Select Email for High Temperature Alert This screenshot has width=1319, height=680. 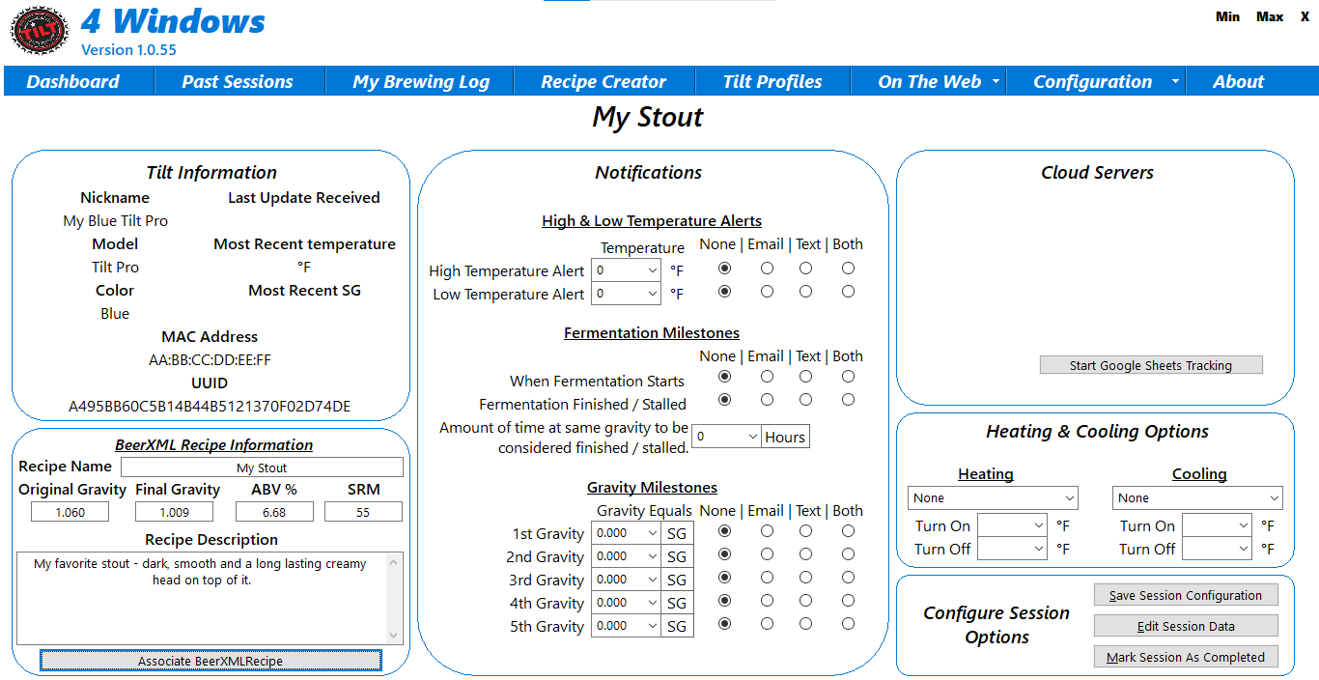coord(767,269)
